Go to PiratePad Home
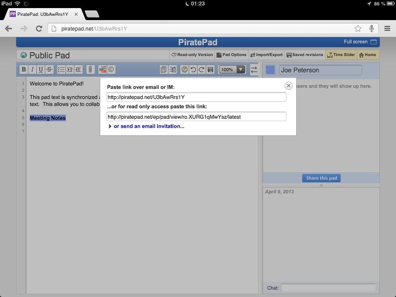 pyautogui.click(x=367, y=55)
